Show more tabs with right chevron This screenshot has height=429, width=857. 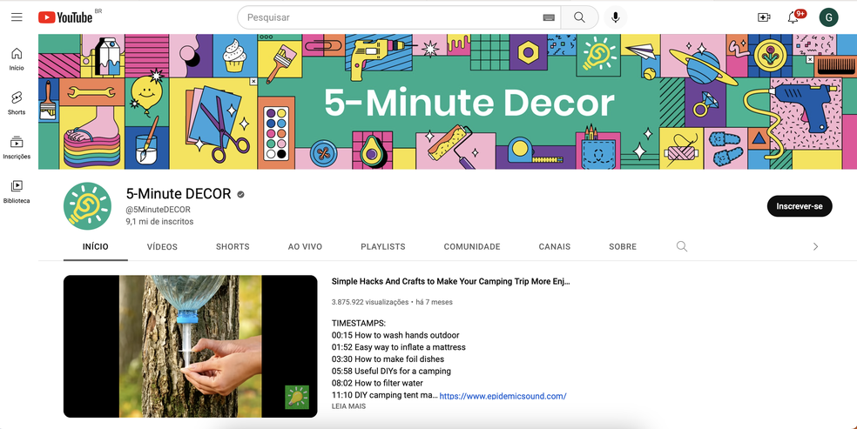click(815, 247)
